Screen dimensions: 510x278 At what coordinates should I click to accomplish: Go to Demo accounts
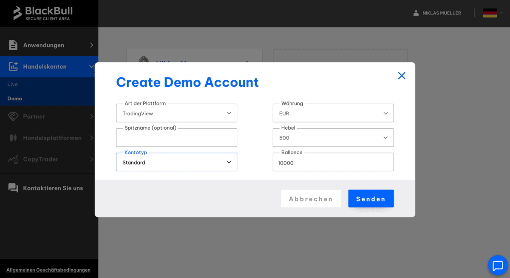15,98
